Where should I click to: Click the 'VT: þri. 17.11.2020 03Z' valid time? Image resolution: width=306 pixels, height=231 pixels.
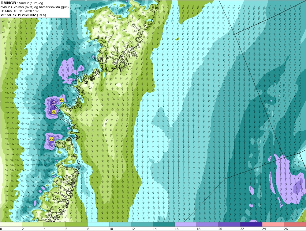18,15
